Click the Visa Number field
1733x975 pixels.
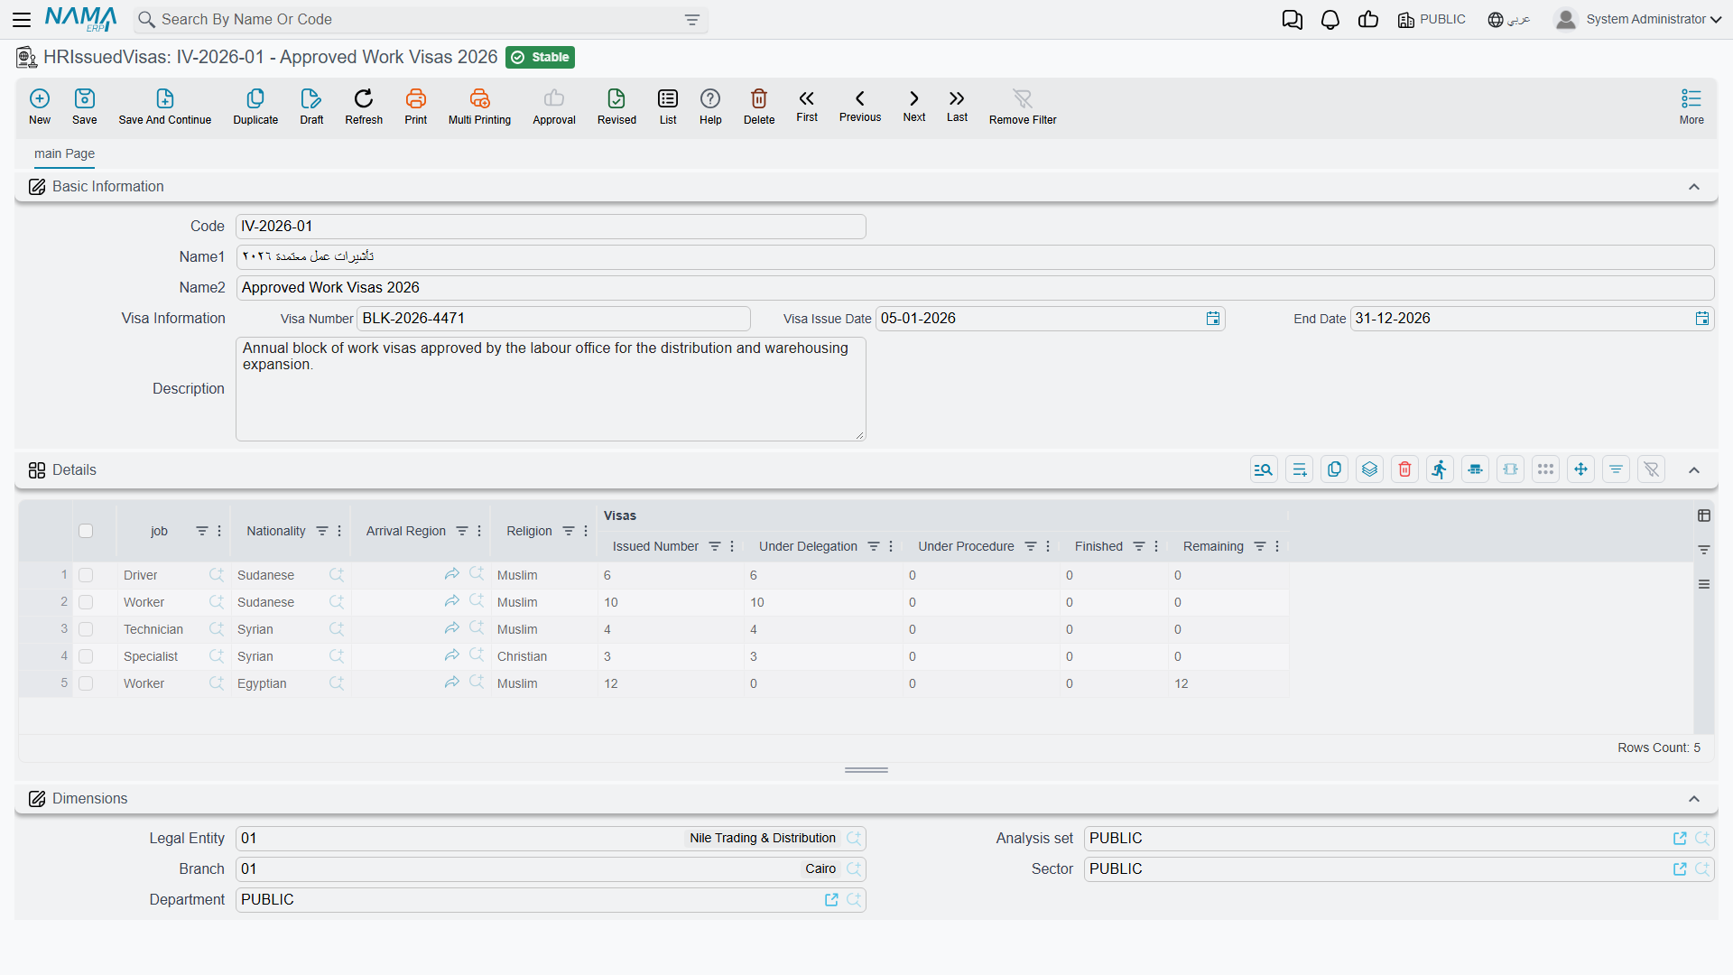pos(553,319)
